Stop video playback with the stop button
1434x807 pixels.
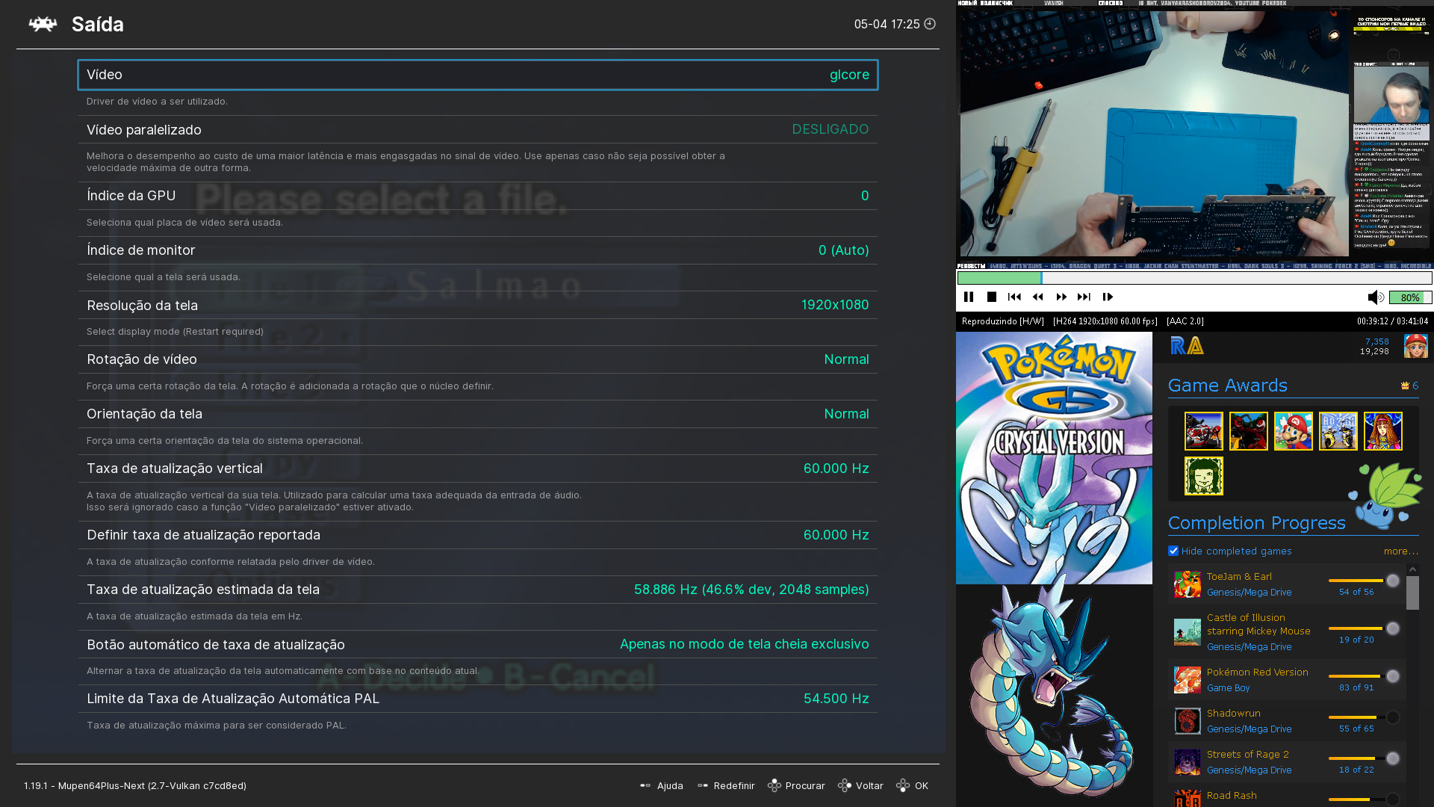pos(992,297)
